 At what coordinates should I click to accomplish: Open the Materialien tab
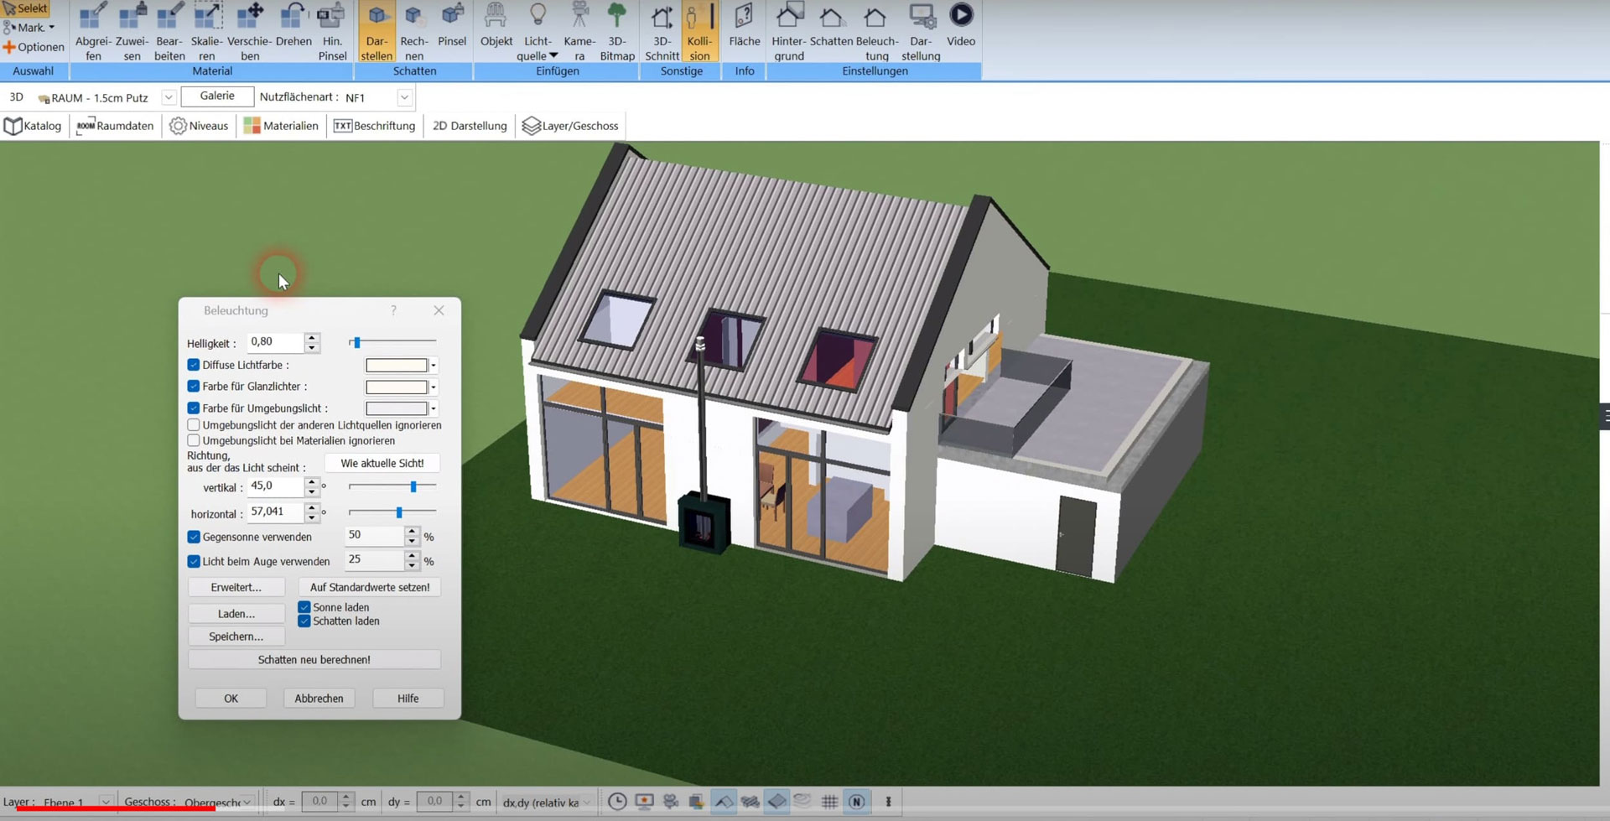click(282, 126)
